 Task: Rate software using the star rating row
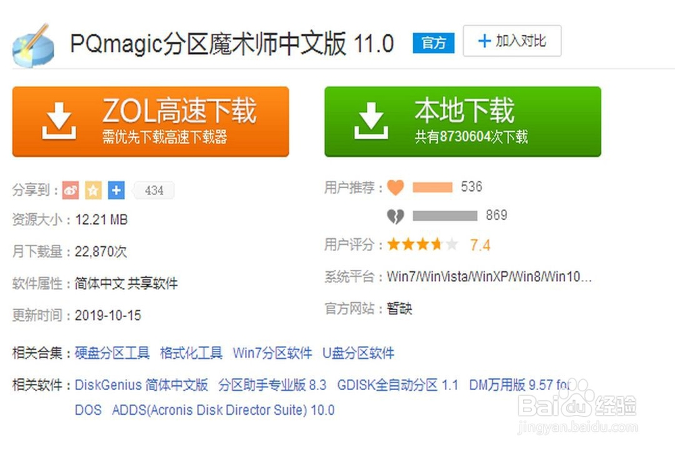pos(423,244)
